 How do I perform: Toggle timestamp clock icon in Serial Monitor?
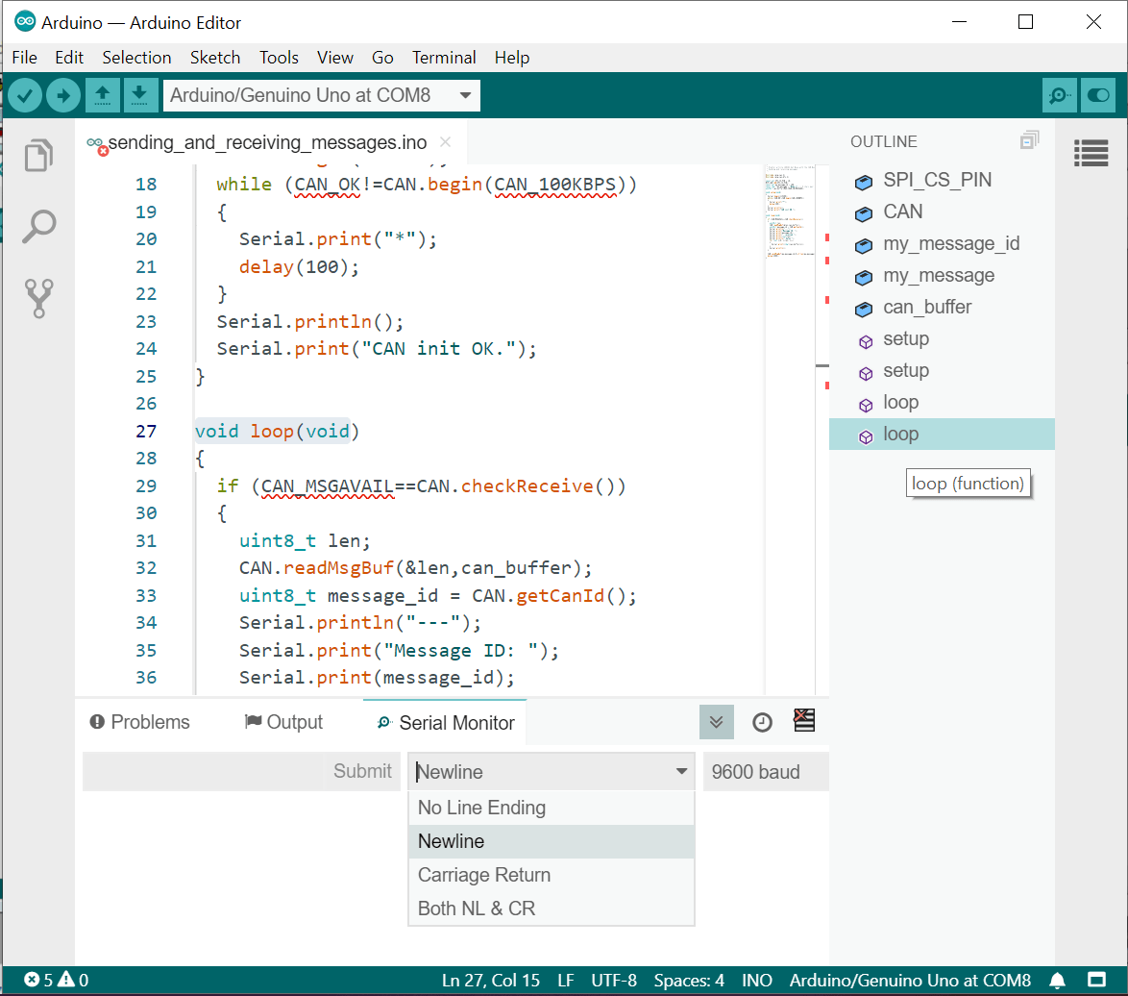click(762, 722)
